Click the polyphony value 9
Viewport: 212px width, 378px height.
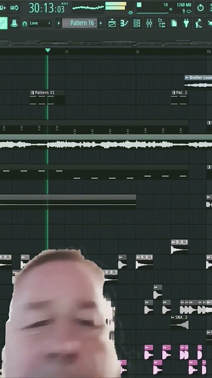coord(184,11)
